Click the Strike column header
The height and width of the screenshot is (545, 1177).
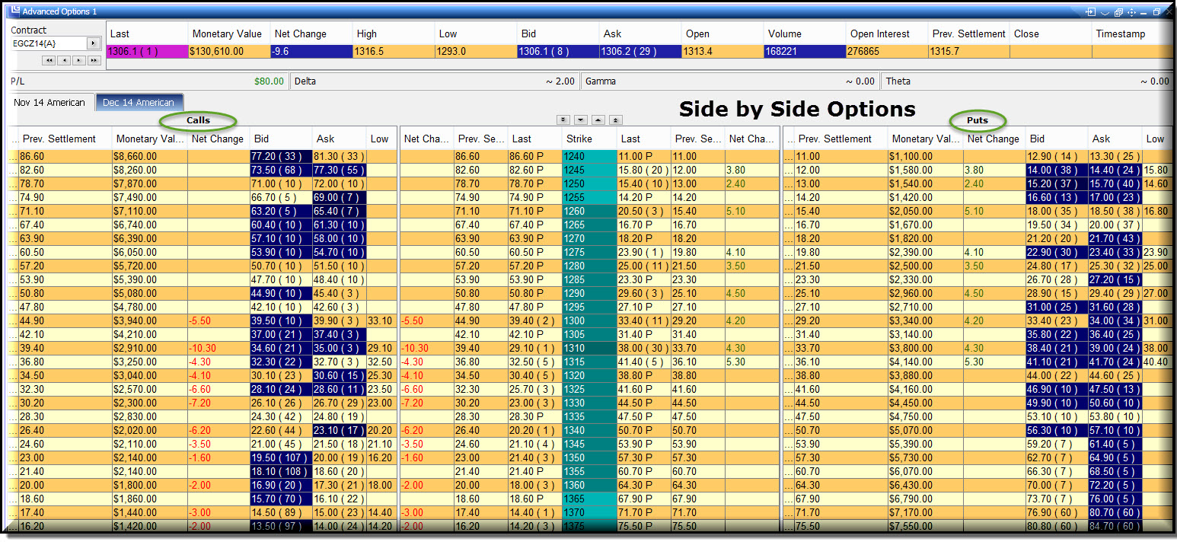pyautogui.click(x=585, y=139)
